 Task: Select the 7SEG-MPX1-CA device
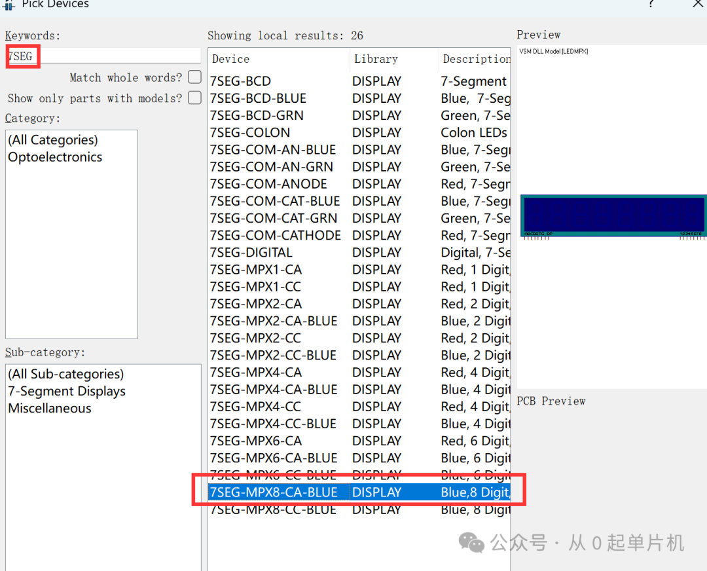[x=359, y=270]
